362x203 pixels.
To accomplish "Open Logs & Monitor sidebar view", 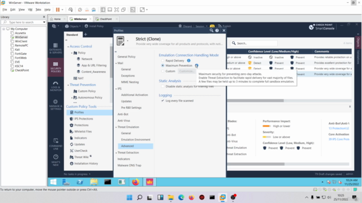I will point(55,86).
